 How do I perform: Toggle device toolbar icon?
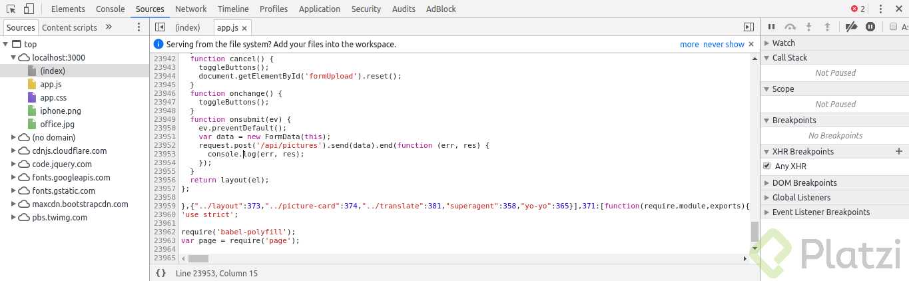29,9
